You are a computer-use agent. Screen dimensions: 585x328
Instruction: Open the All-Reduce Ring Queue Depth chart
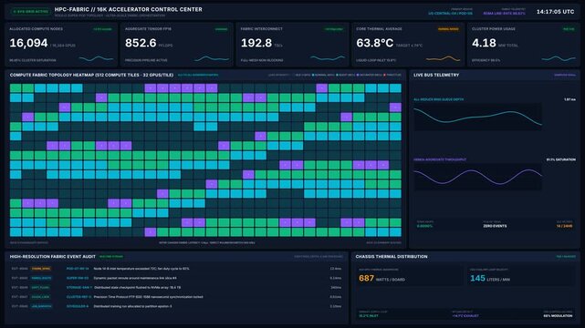pos(477,117)
